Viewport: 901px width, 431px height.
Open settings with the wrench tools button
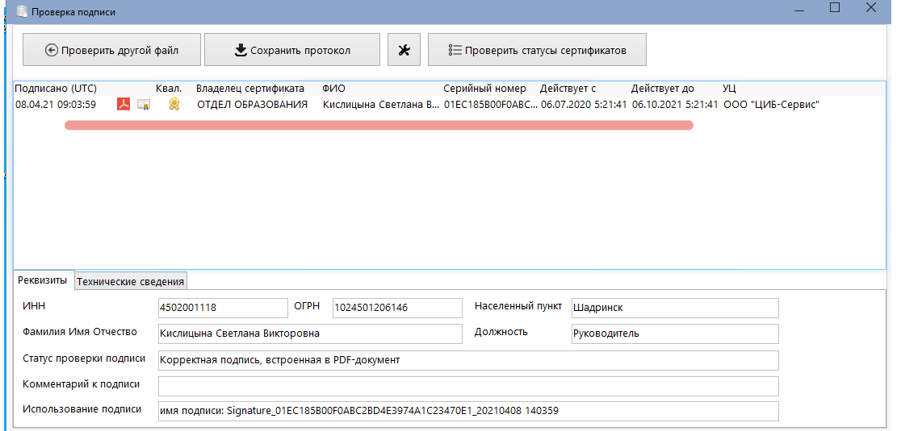point(404,50)
